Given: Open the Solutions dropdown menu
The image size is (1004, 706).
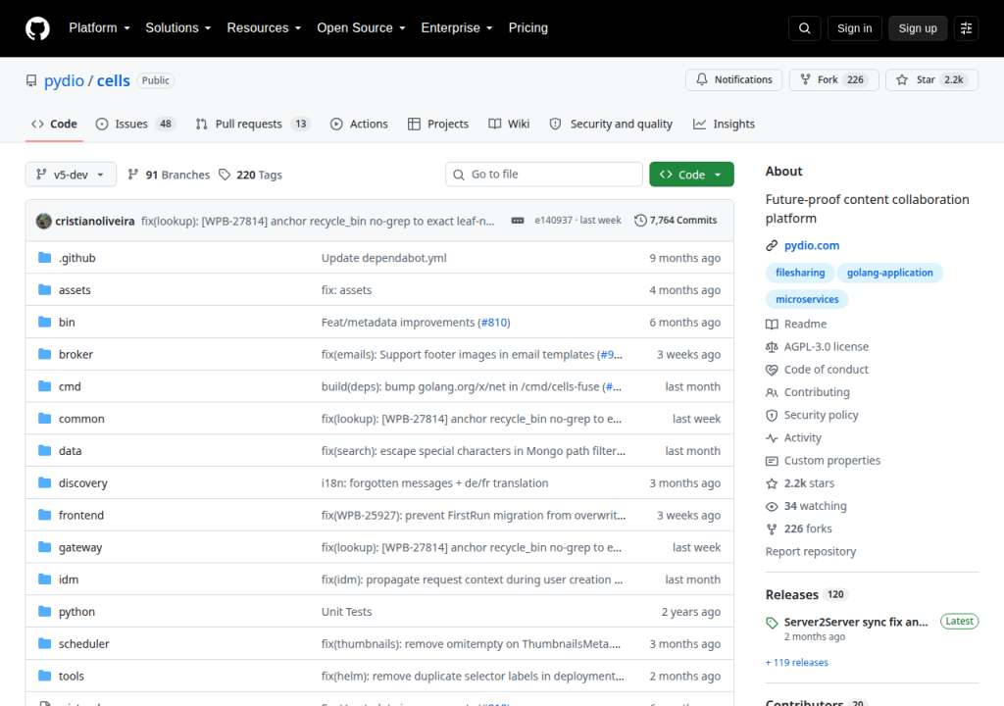Looking at the screenshot, I should [x=178, y=28].
